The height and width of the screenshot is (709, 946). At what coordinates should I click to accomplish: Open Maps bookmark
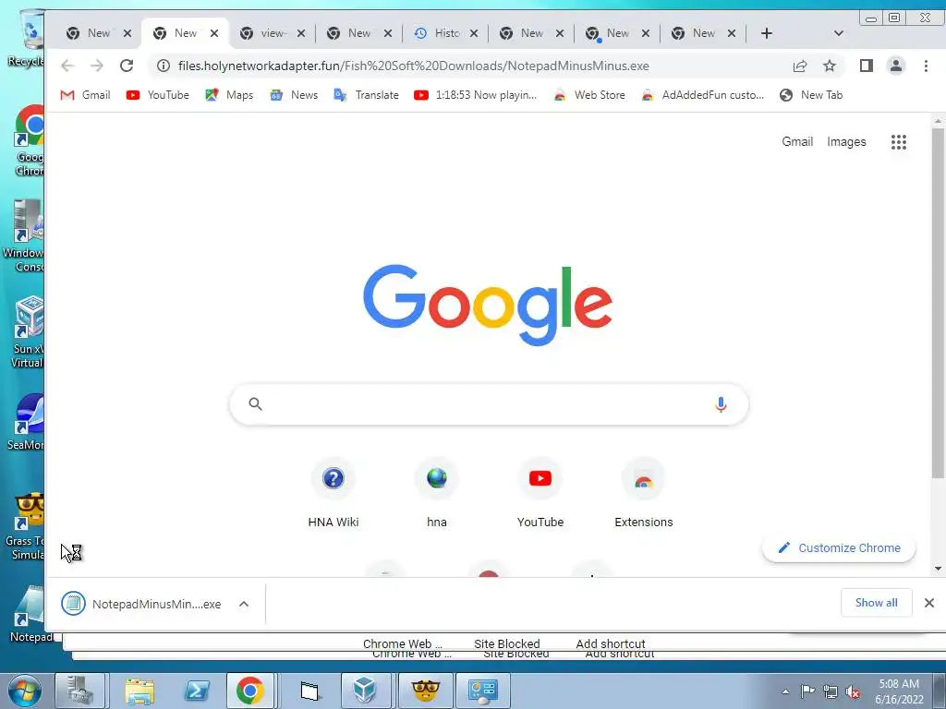pyautogui.click(x=229, y=95)
